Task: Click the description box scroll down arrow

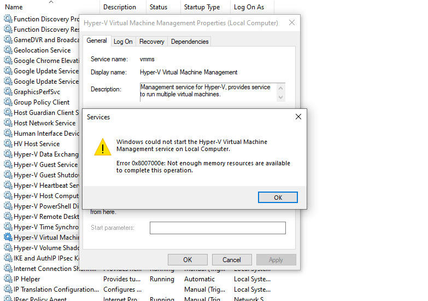Action: [280, 97]
